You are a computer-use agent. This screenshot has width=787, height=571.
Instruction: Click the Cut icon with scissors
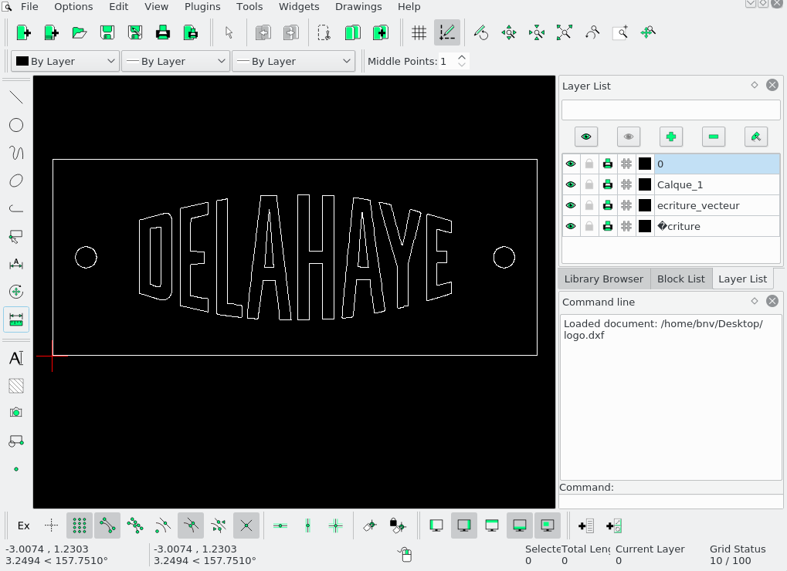point(324,33)
